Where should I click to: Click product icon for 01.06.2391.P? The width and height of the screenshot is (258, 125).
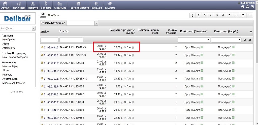point(42,118)
